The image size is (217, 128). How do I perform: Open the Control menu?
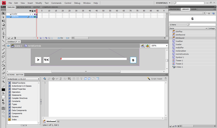point(68,3)
